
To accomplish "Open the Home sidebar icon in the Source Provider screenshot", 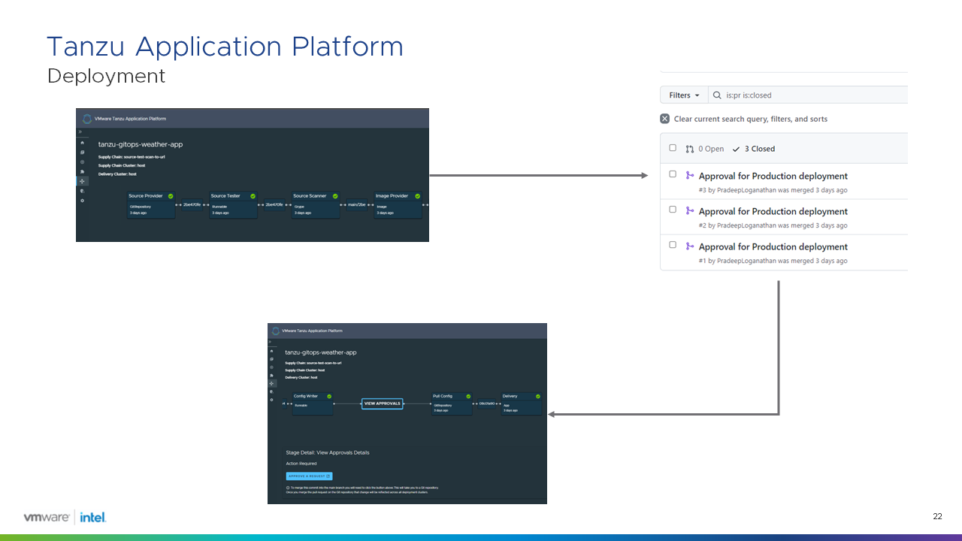I will click(82, 143).
